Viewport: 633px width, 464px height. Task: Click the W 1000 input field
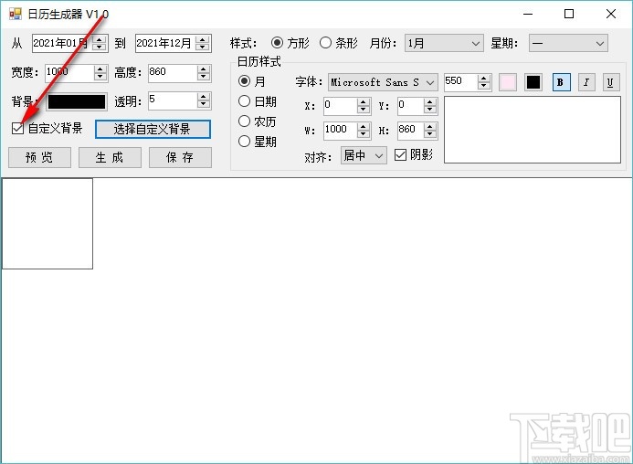click(341, 131)
